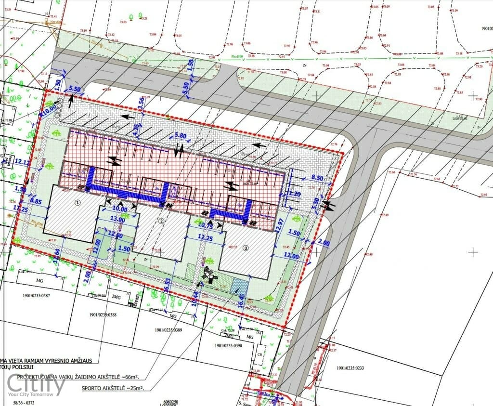The image size is (493, 406).
Task: Click the blue shaded sports court rectangle
Action: click(x=239, y=285)
